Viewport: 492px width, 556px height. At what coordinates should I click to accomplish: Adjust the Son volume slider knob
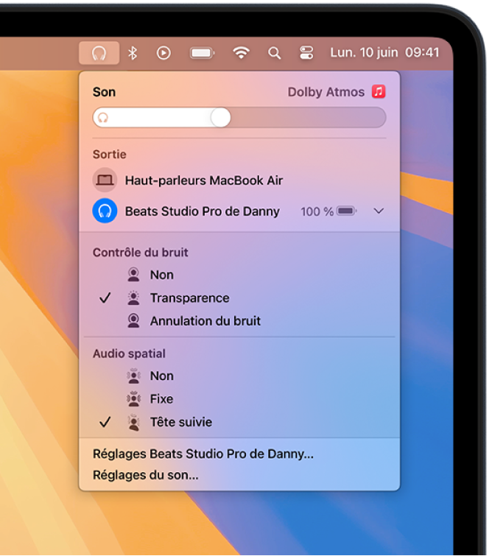221,117
